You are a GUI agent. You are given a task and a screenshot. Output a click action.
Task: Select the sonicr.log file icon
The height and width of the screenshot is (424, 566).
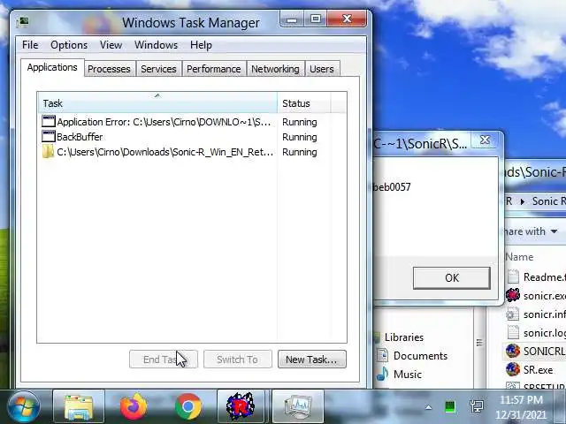pos(513,332)
